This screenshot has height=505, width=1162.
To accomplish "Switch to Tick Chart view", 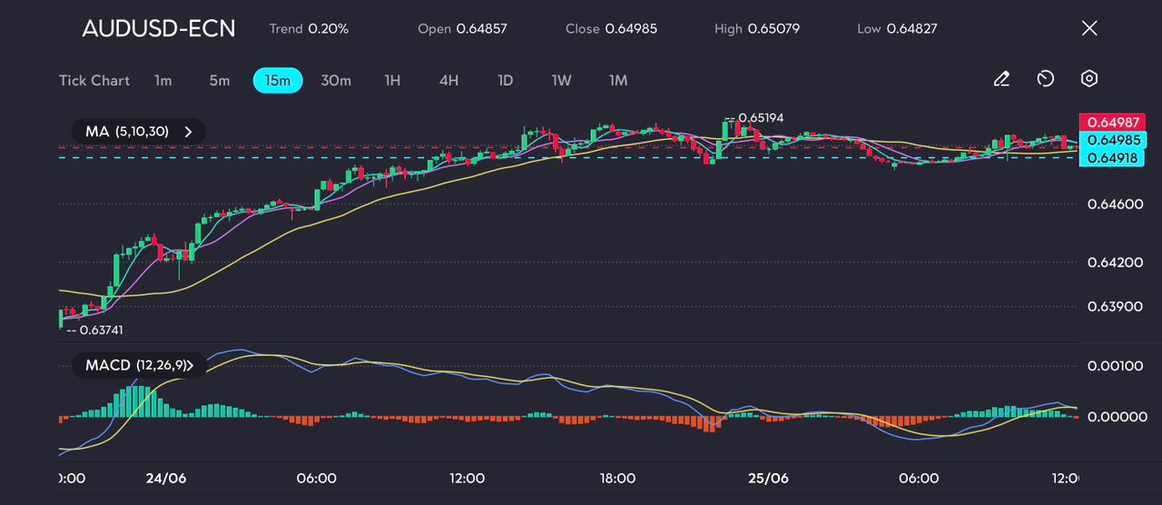I will [x=94, y=81].
